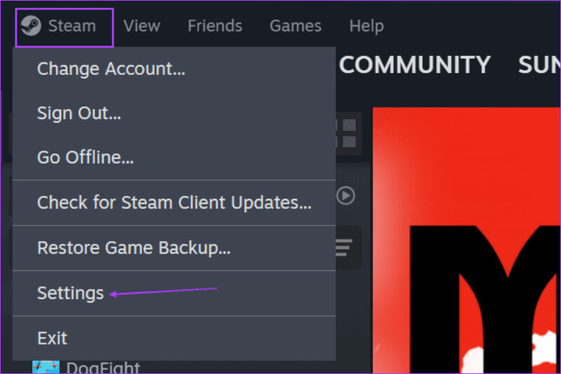Switch to the COMMUNITY tab
The image size is (561, 374).
tap(414, 64)
